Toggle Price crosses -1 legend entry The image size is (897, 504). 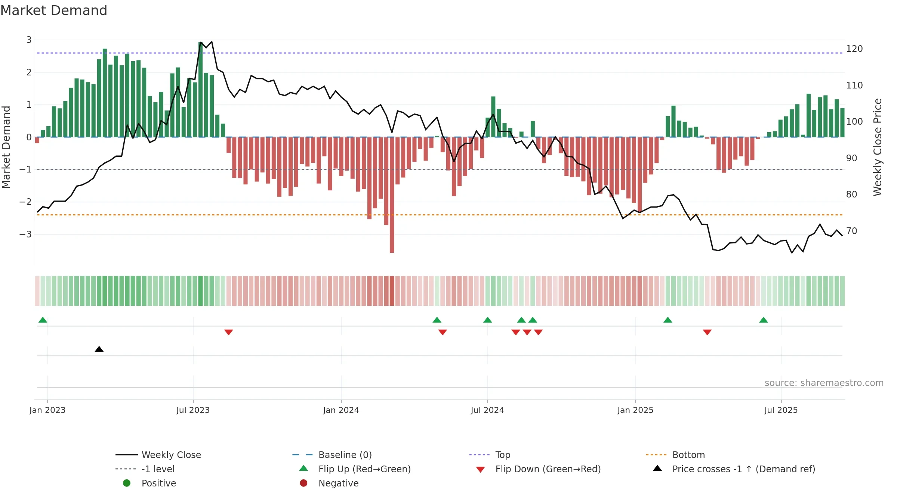pos(734,469)
